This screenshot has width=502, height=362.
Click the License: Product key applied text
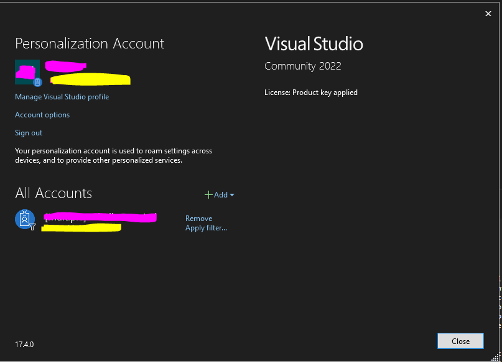(311, 92)
